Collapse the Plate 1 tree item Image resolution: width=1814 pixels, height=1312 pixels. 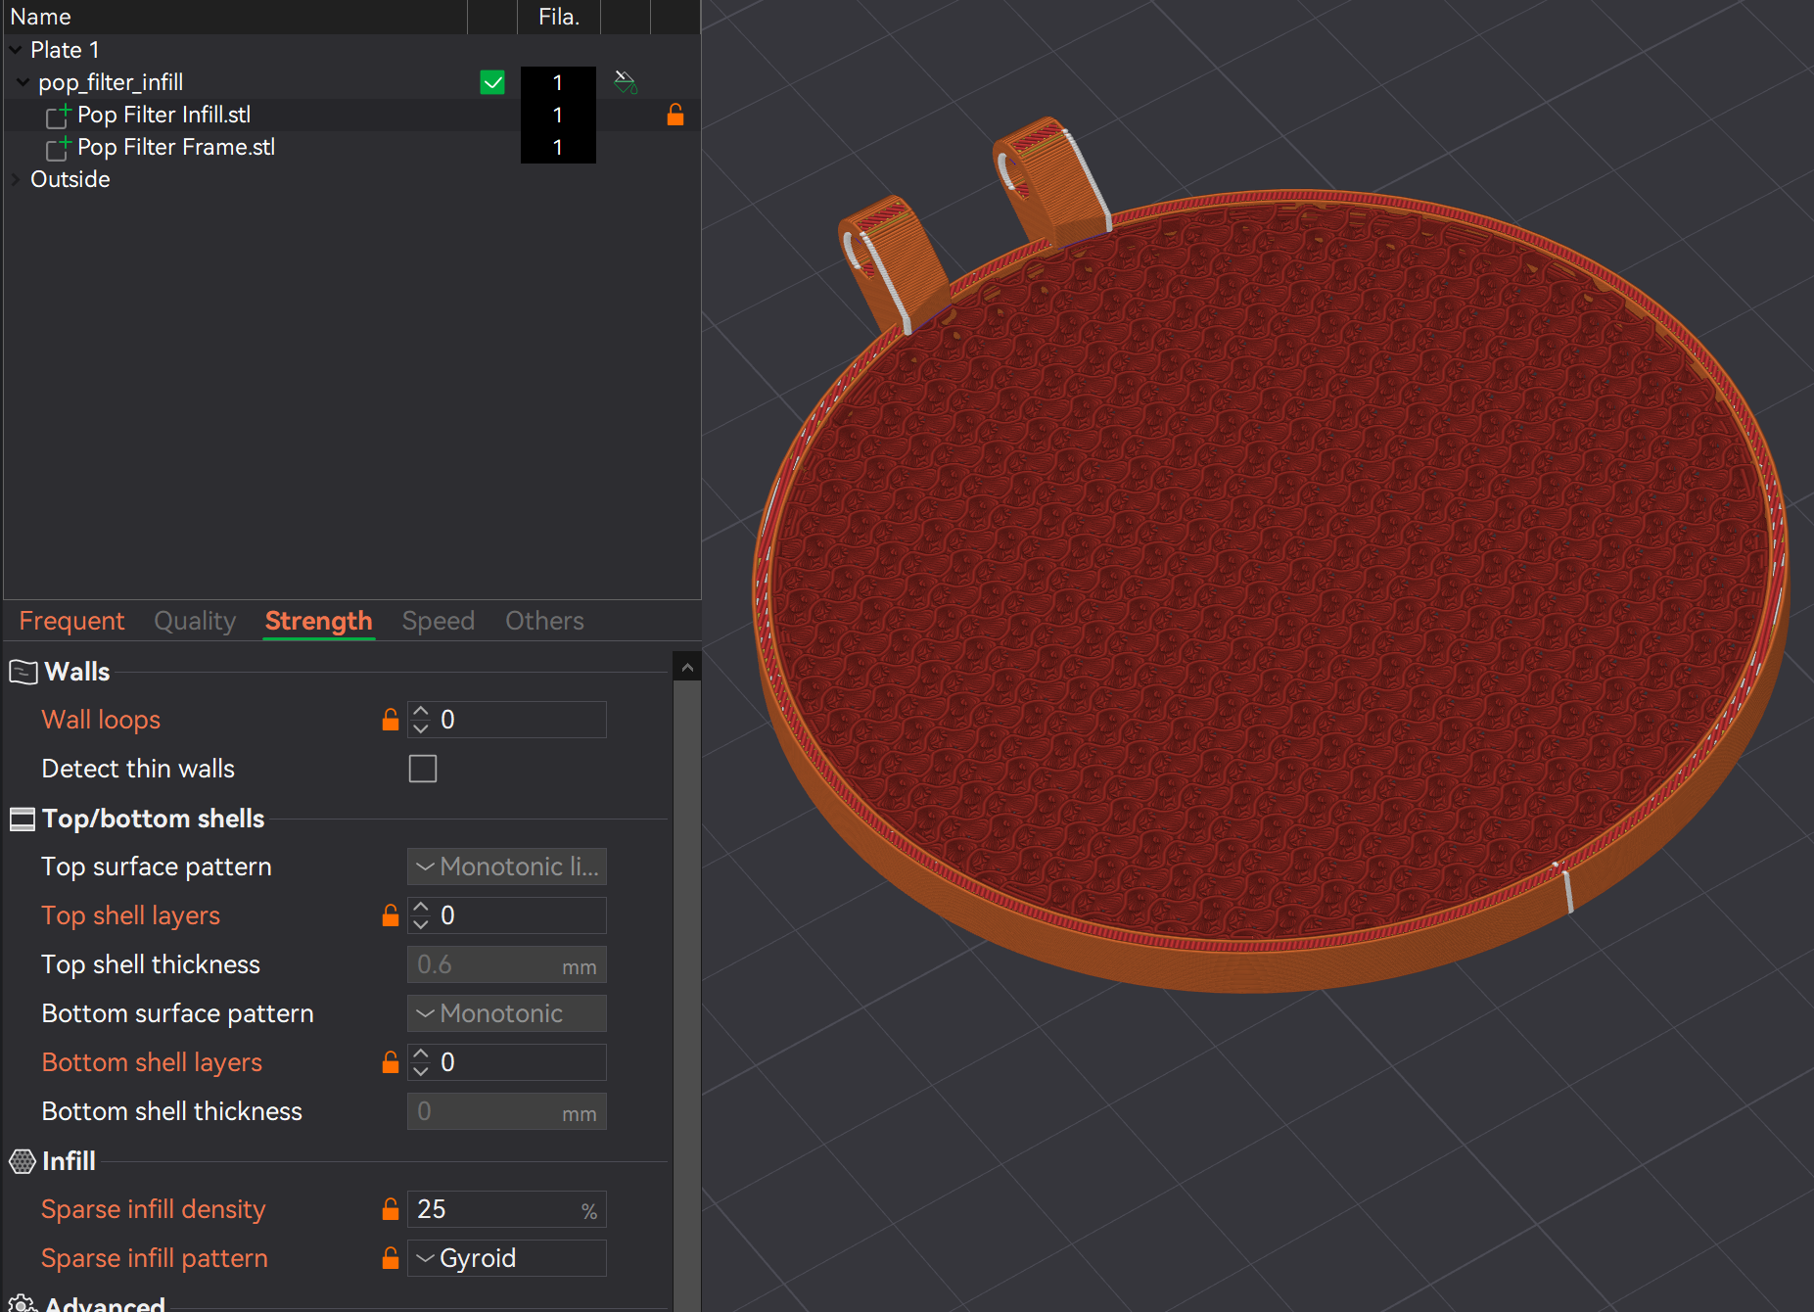[x=14, y=49]
